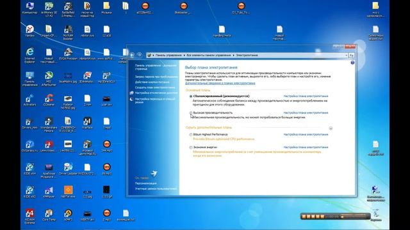Expand the arrow after Все элементы панели управления
Screen dimensions: 410x230
tap(233, 56)
